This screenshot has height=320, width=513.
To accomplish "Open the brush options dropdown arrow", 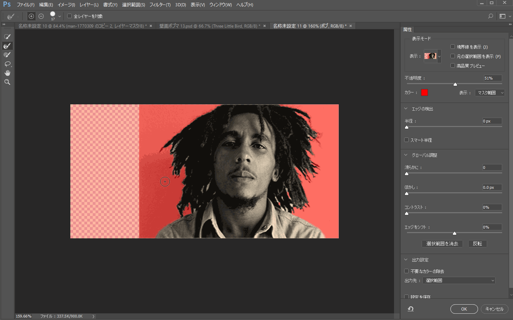I will point(59,16).
